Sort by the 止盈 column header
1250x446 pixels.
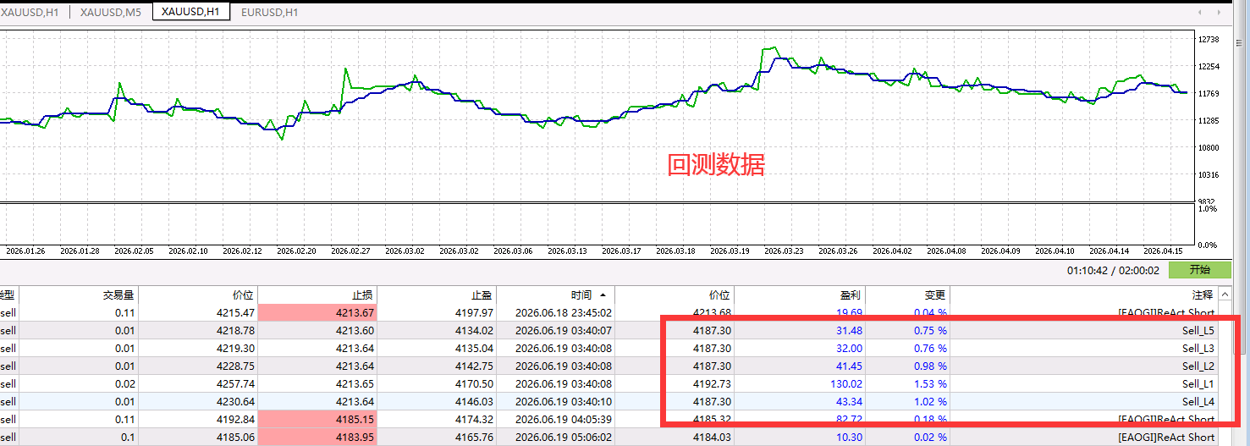tap(482, 295)
